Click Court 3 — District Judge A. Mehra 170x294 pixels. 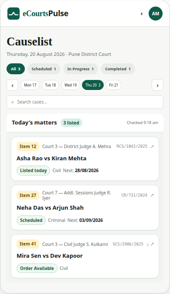[76, 146]
